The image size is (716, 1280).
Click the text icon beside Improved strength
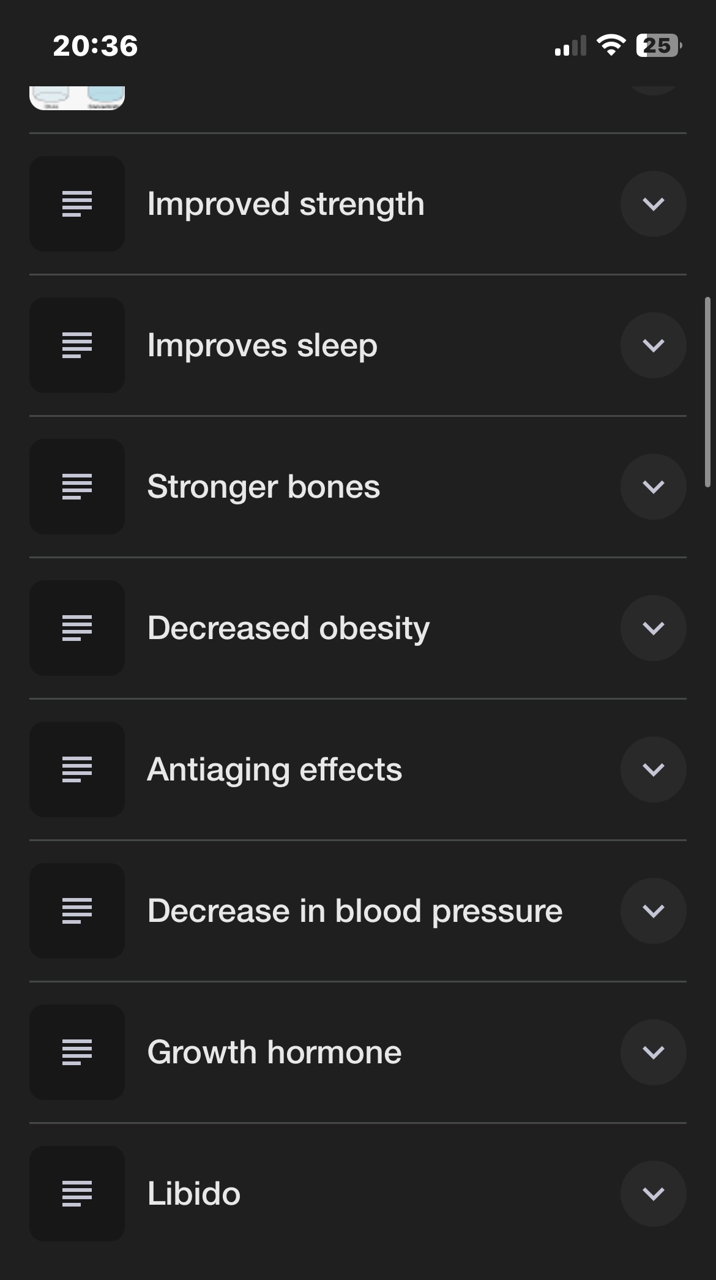(x=77, y=204)
